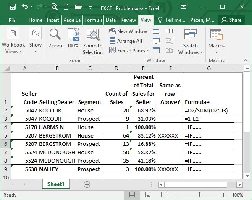Reset zoom with the 100% button

tap(73, 39)
